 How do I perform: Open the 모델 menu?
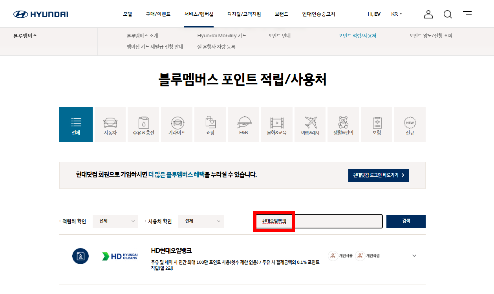point(127,14)
